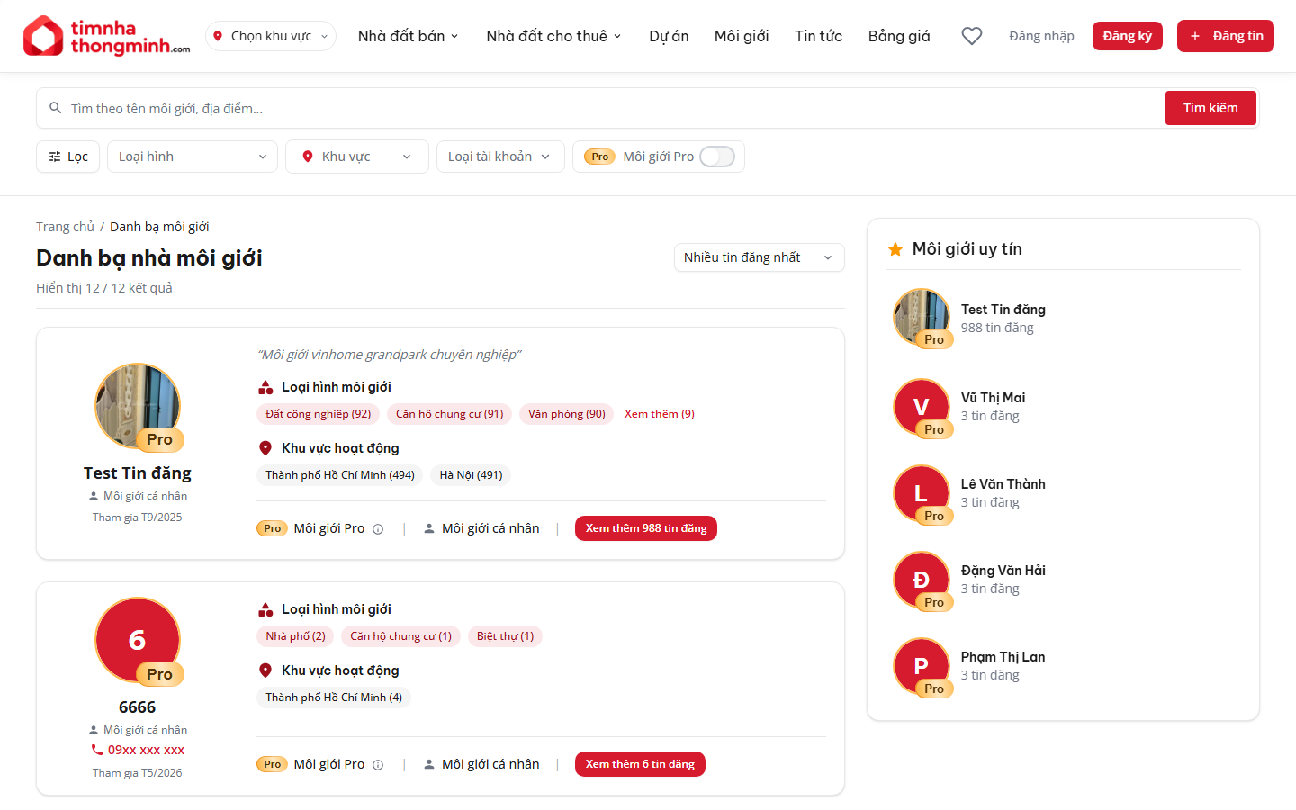Click the Trang chủ breadcrumb link
The width and height of the screenshot is (1296, 810).
coord(65,227)
